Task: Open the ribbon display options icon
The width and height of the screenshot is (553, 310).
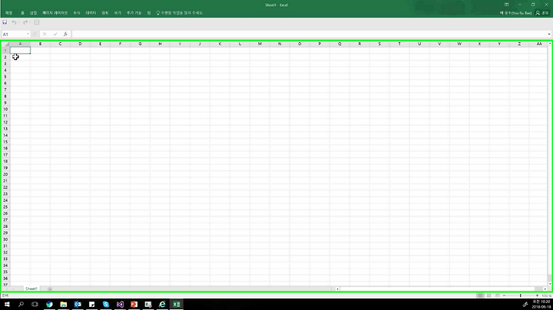Action: point(506,5)
